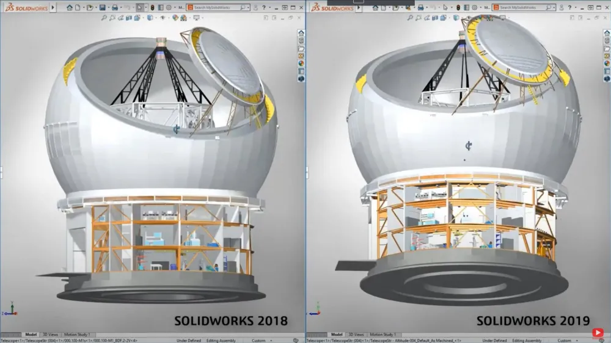Open Options gear icon in left window
Image resolution: width=611 pixels, height=343 pixels.
[169, 7]
